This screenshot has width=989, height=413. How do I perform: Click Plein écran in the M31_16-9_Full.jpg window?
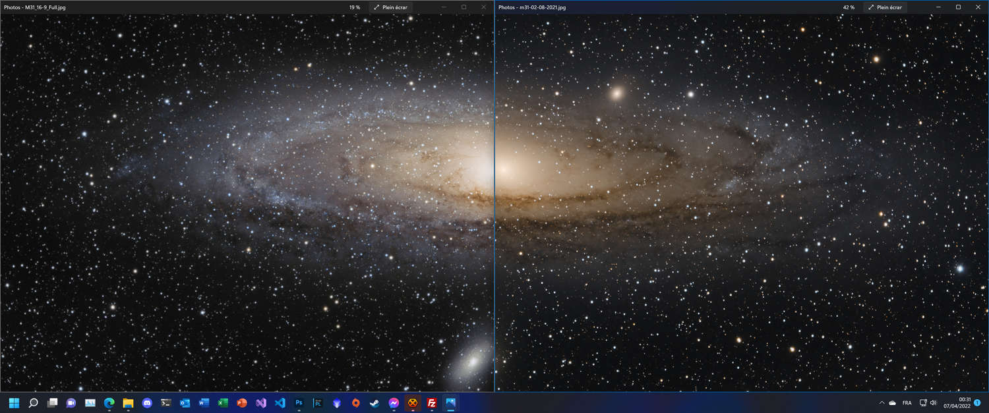coord(390,7)
